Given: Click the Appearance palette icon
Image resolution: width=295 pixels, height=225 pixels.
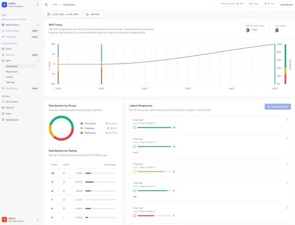Looking at the screenshot, I should 3,120.
